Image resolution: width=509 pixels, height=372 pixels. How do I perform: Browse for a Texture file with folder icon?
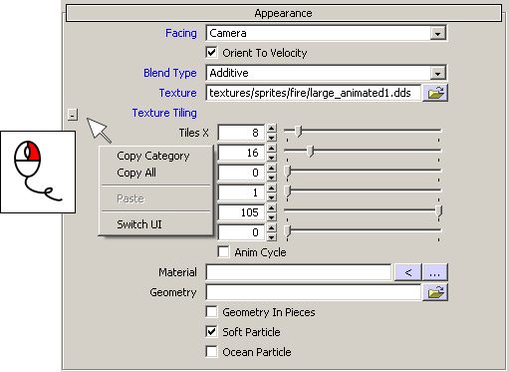[435, 93]
